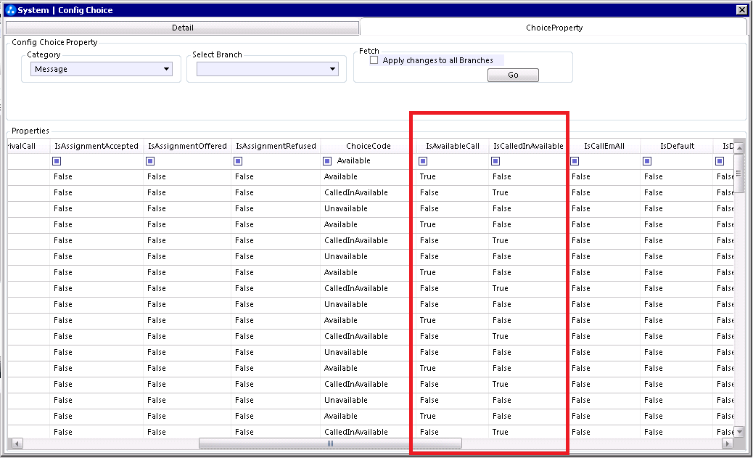Image resolution: width=753 pixels, height=458 pixels.
Task: Click the vertical scrollbar thumb in Properties grid
Action: (x=739, y=173)
